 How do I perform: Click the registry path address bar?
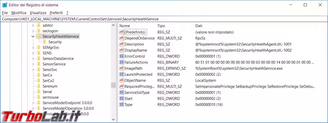click(164, 19)
